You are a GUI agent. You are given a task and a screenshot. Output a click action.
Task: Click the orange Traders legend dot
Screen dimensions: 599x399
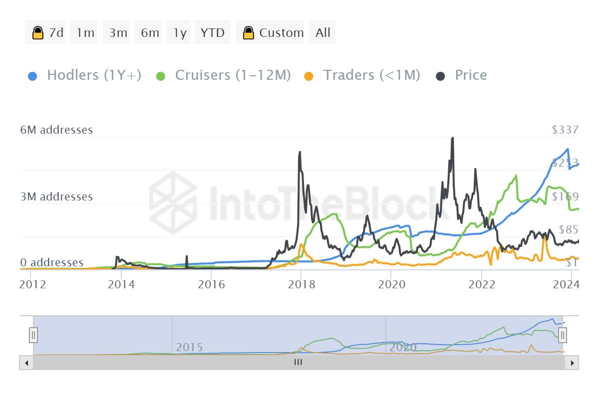308,76
